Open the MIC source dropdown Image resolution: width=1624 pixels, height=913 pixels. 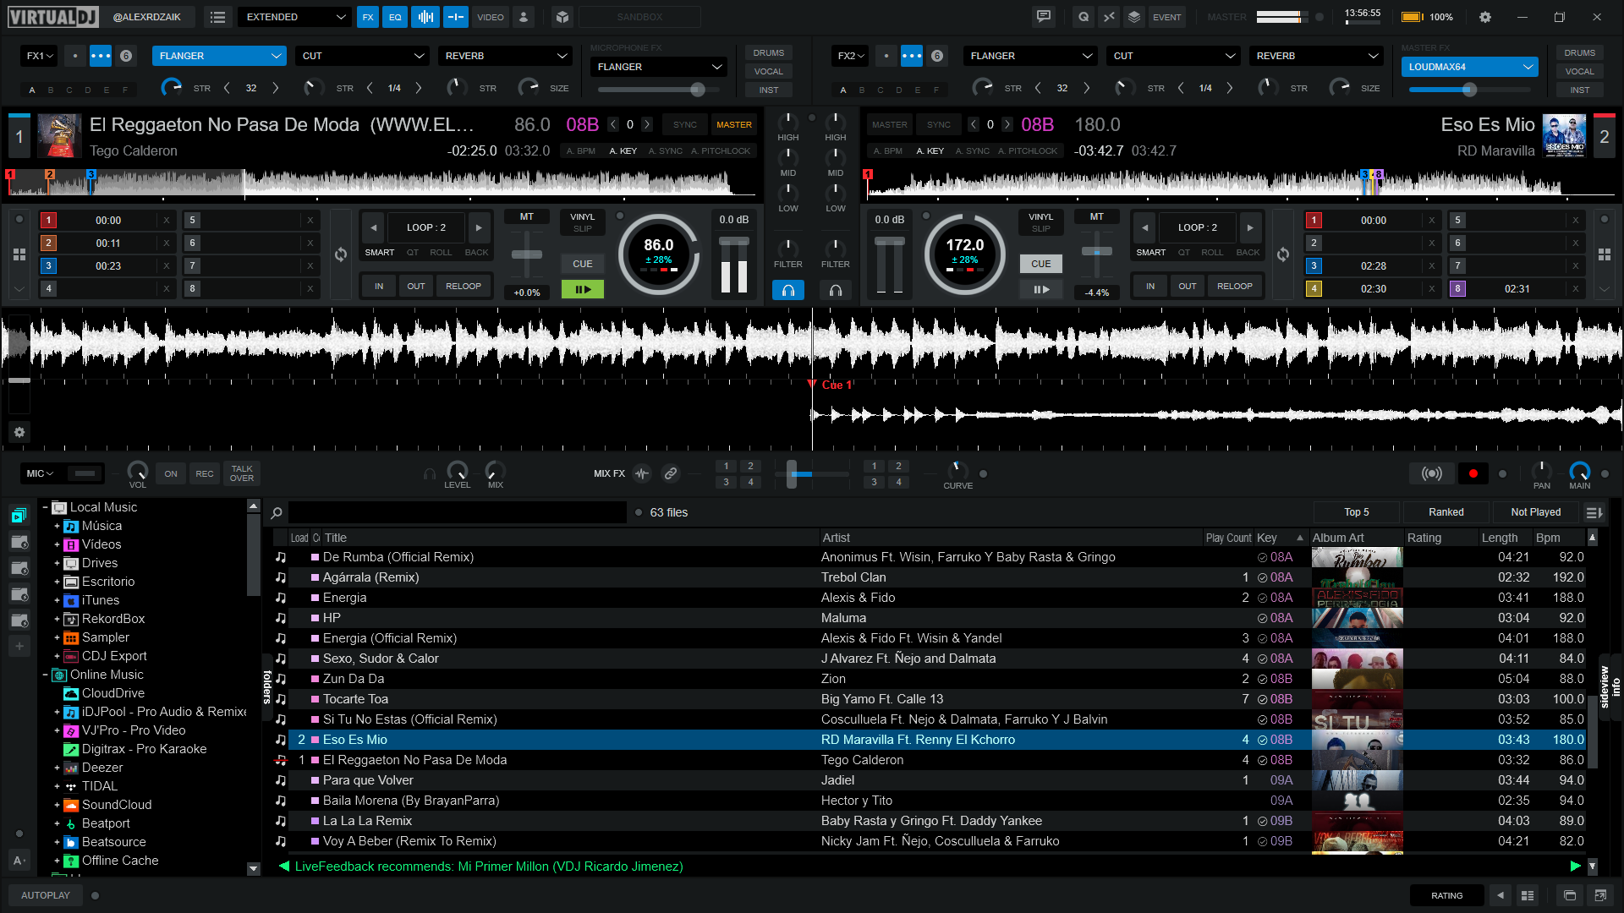click(40, 473)
